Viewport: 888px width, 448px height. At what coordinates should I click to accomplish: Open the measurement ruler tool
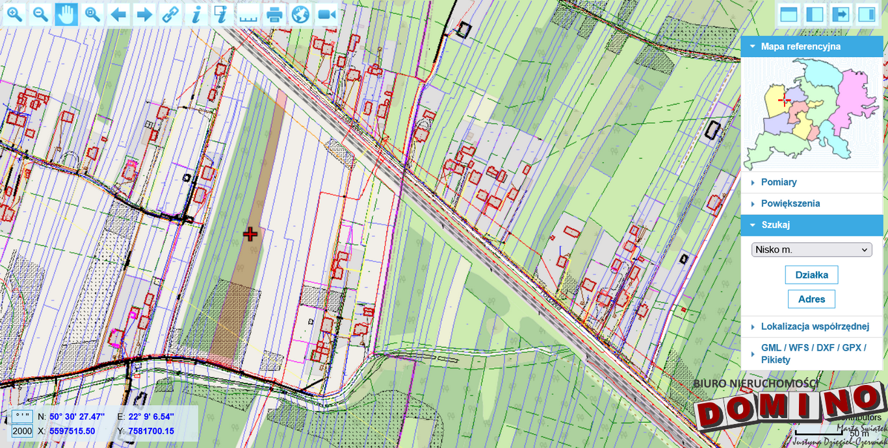click(x=248, y=14)
